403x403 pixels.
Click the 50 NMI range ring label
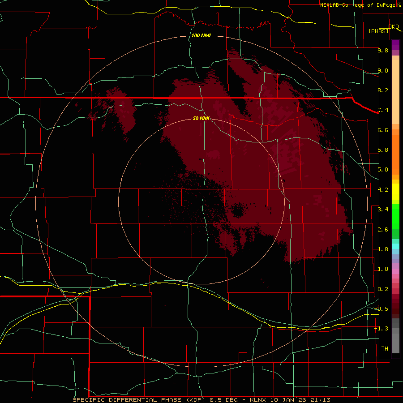point(201,118)
